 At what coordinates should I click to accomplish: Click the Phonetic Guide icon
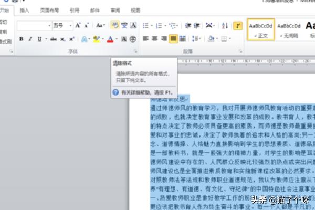click(x=124, y=26)
